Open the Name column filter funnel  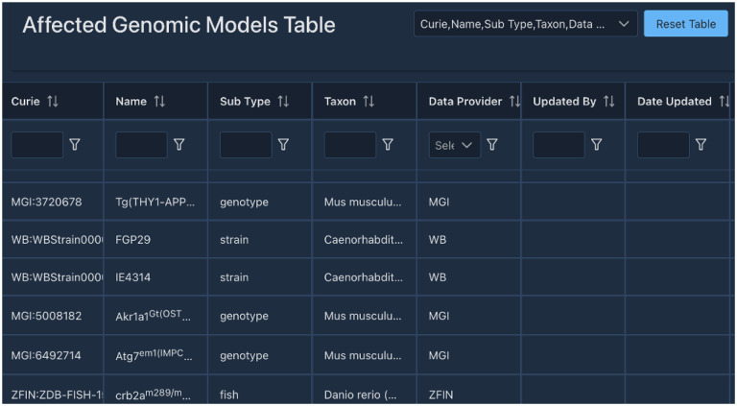(179, 144)
